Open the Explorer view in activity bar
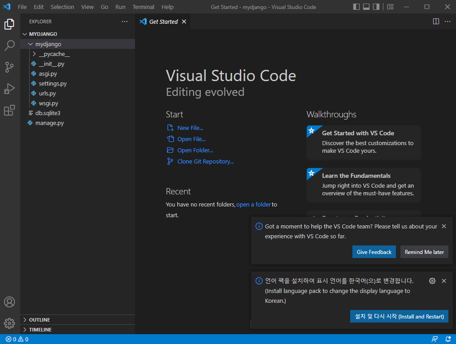Image resolution: width=456 pixels, height=344 pixels. [9, 24]
